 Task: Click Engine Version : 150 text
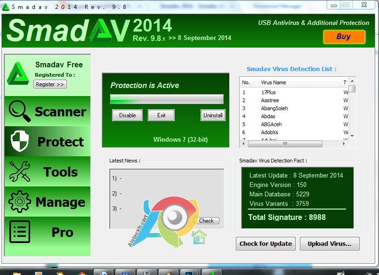pos(278,185)
